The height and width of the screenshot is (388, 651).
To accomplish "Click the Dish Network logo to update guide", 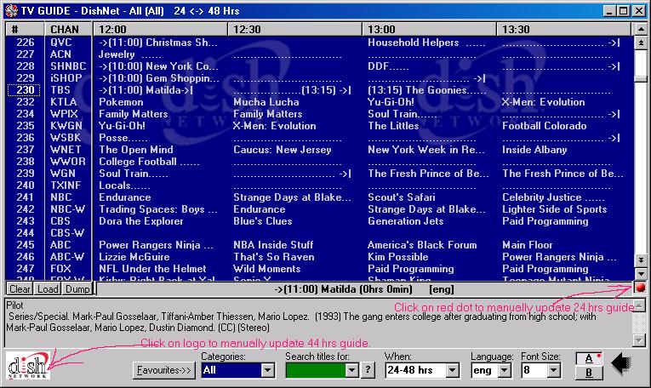I will coord(28,366).
